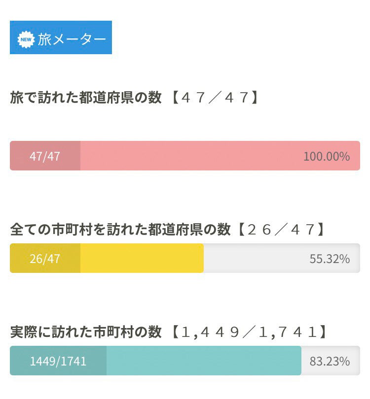The height and width of the screenshot is (399, 370).
Task: Select the 実際に訪れた市町村の数 heading text
Action: click(85, 332)
